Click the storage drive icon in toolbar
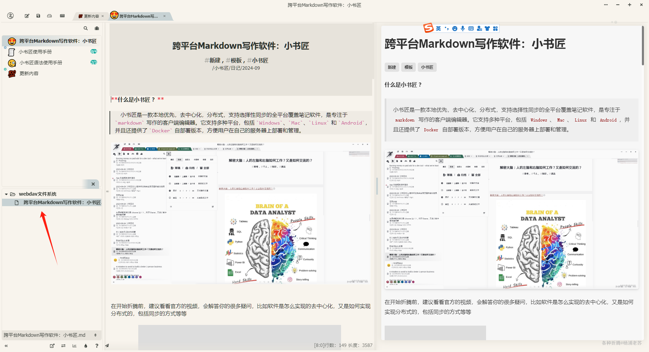This screenshot has height=352, width=649. (49, 16)
